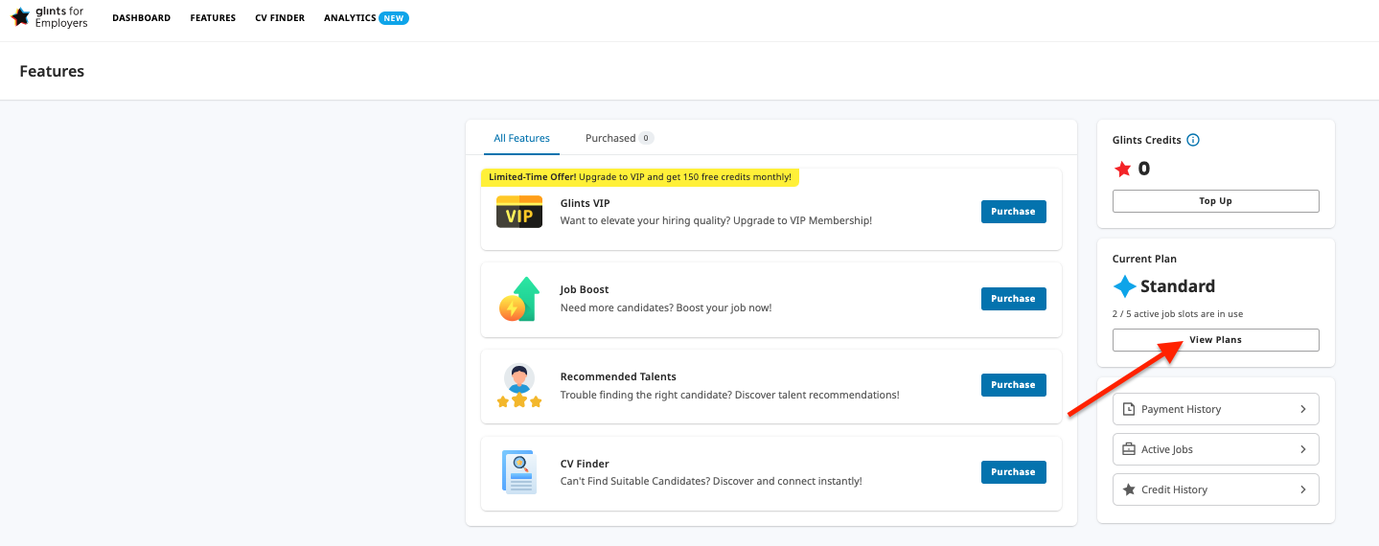1379x546 pixels.
Task: Click the Recommended Talents title text
Action: pyautogui.click(x=618, y=376)
